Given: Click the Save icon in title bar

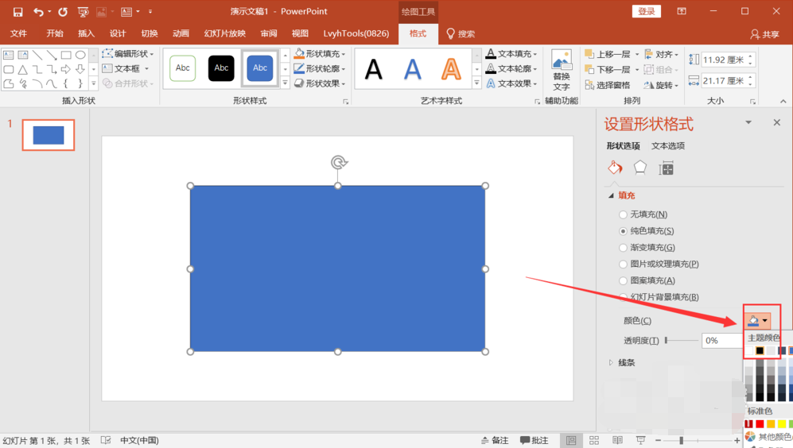Looking at the screenshot, I should click(17, 12).
